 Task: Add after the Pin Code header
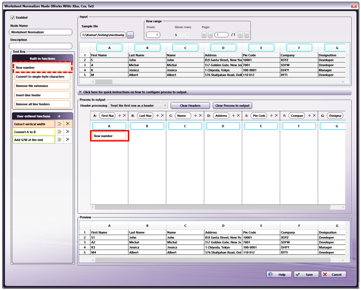tap(271, 116)
